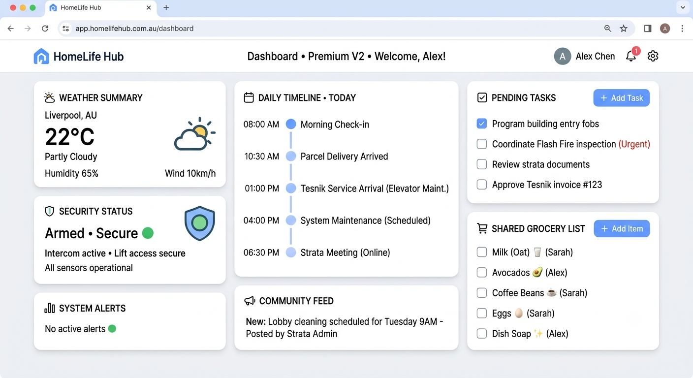The height and width of the screenshot is (378, 693).
Task: Click Alex Chen's avatar circle
Action: coord(563,56)
